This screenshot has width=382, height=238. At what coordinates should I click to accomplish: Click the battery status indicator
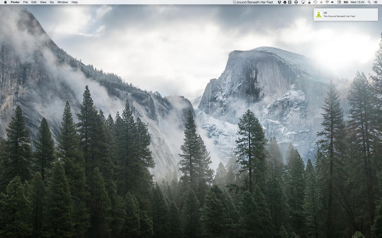pyautogui.click(x=345, y=2)
